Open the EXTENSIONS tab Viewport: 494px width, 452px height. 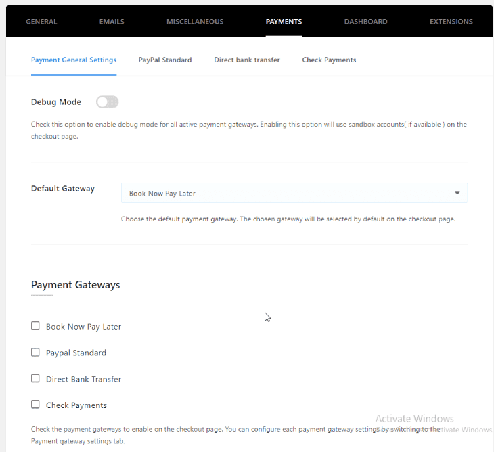click(x=451, y=22)
